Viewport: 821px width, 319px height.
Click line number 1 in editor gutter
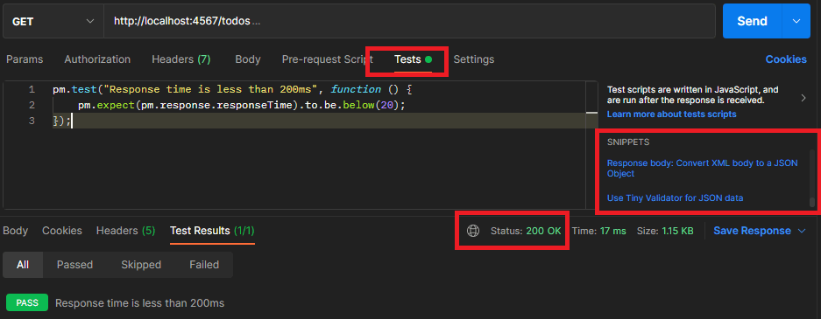32,90
